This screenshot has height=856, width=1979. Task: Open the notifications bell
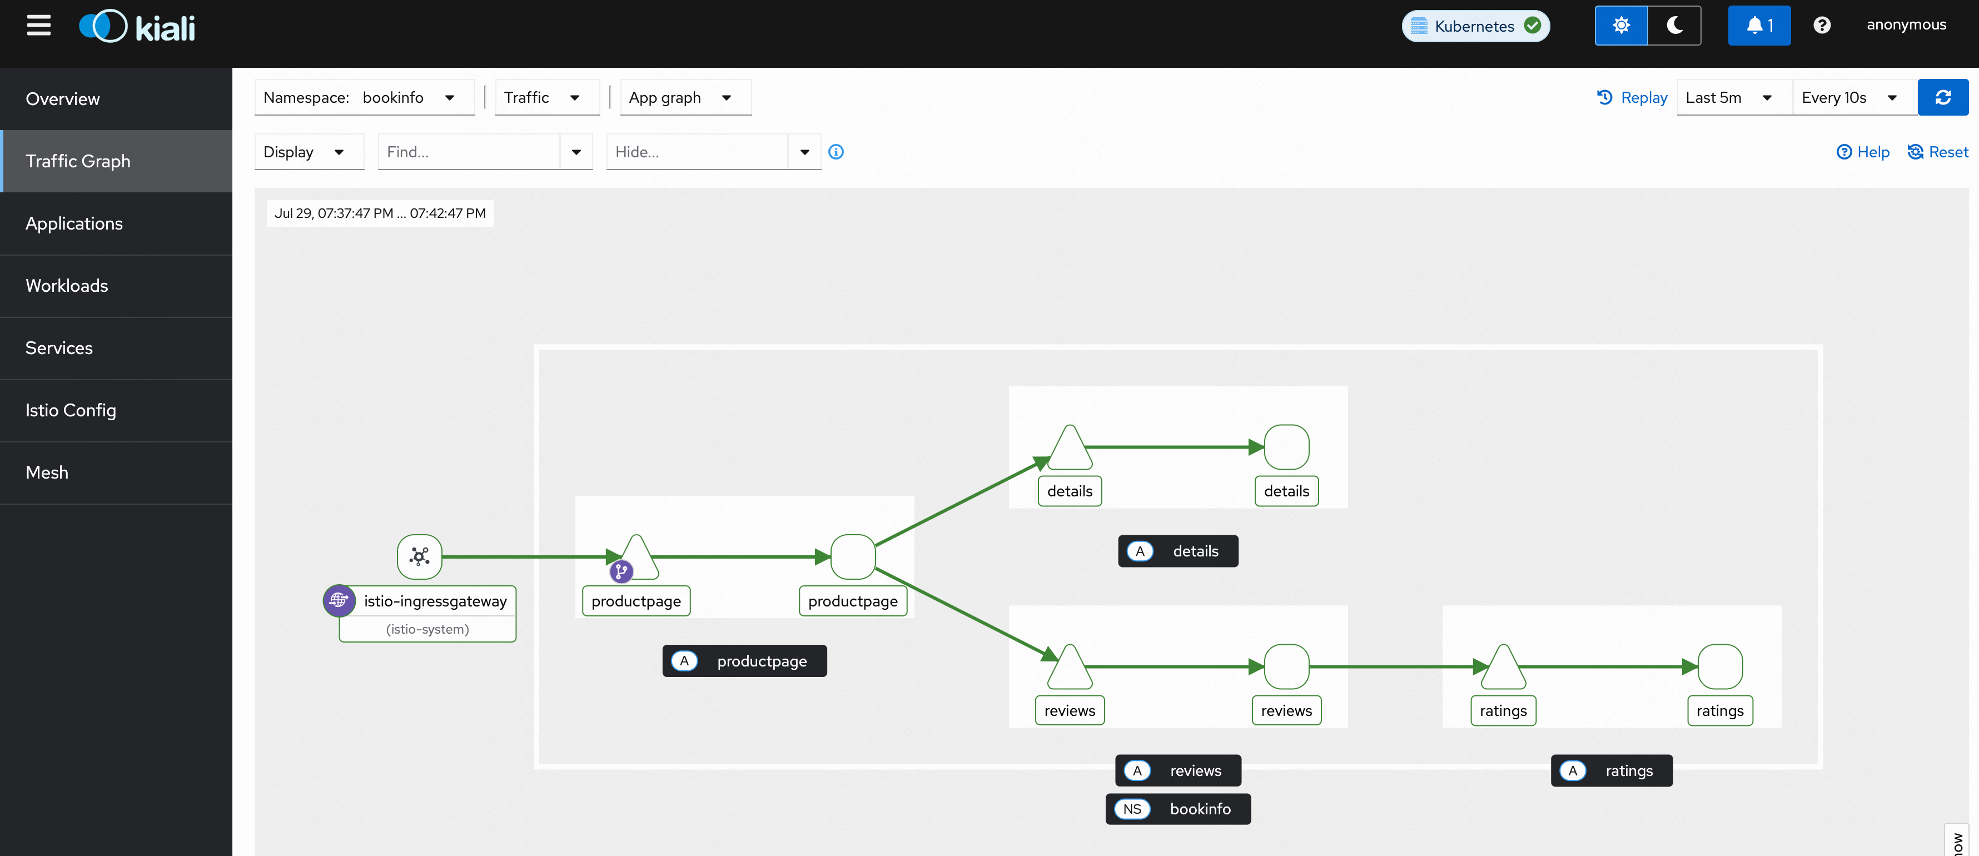(x=1758, y=26)
